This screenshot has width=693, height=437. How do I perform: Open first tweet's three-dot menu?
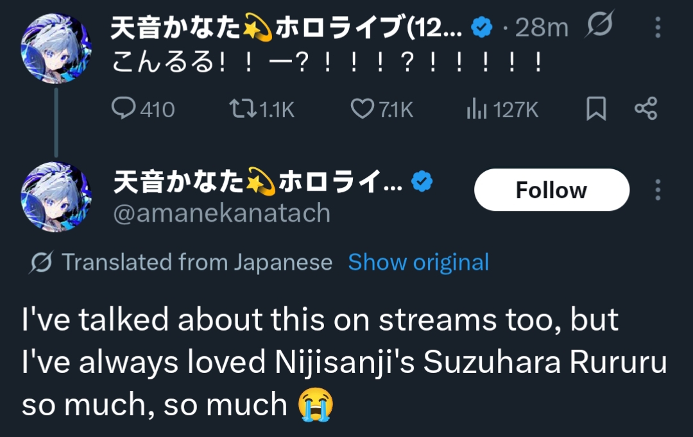pyautogui.click(x=658, y=27)
